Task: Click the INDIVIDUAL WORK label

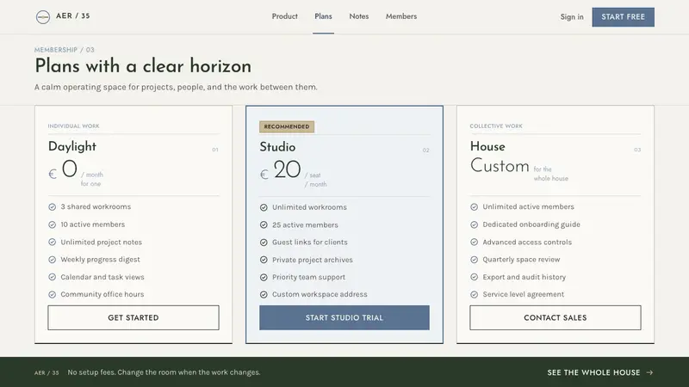Action: pos(73,126)
